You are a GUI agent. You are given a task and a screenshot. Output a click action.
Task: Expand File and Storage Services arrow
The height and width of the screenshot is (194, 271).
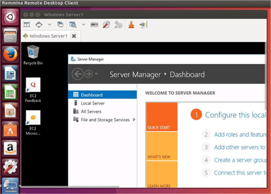(134, 120)
